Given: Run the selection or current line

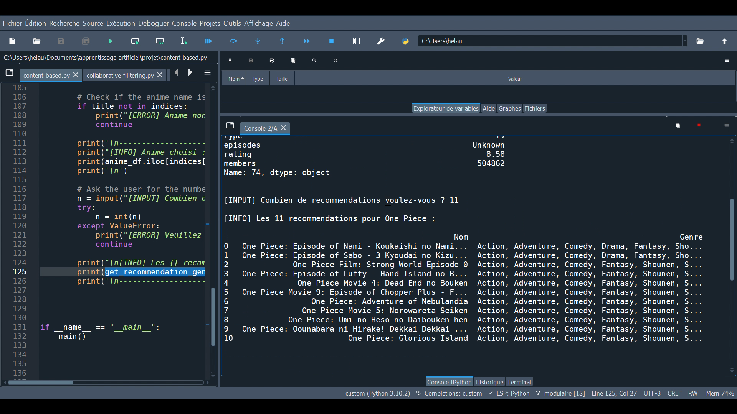Looking at the screenshot, I should [184, 41].
